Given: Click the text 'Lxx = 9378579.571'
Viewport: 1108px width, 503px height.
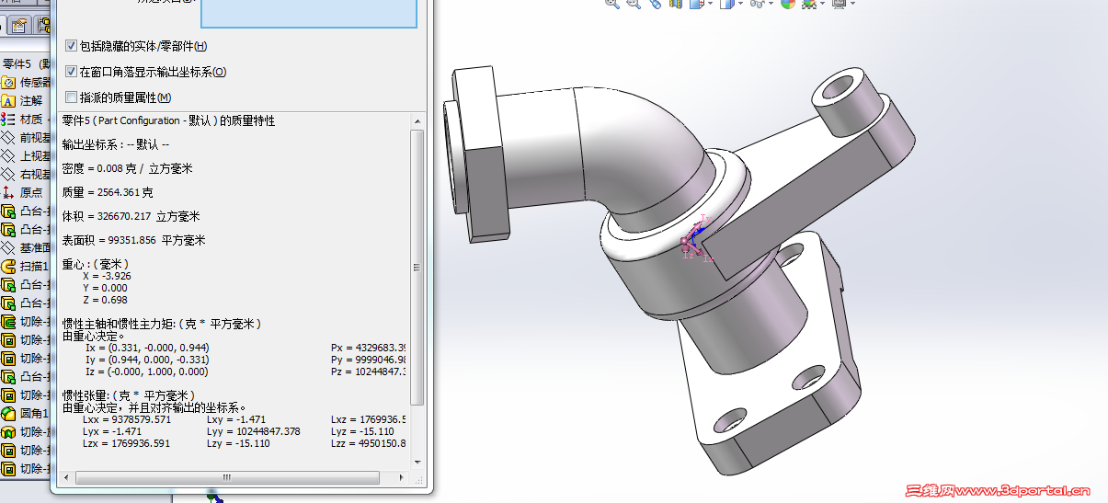Looking at the screenshot, I should click(127, 419).
